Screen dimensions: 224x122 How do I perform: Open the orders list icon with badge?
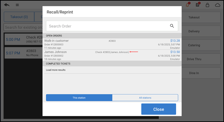198,5
